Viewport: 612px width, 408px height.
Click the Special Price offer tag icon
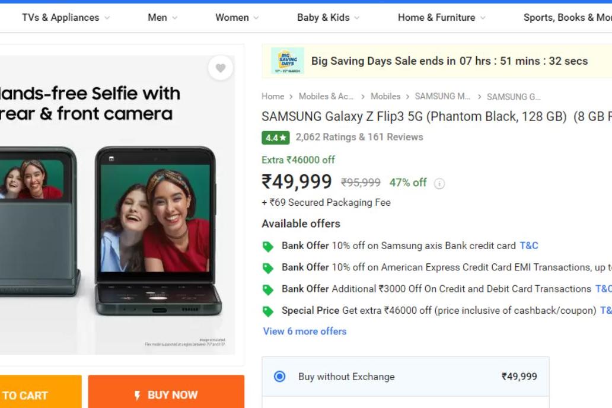click(x=268, y=311)
